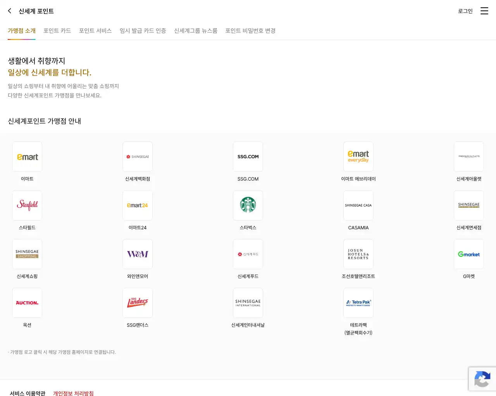Click the 로그인 link

click(465, 11)
